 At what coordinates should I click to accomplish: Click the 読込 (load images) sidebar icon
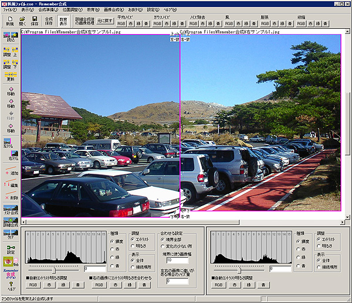coord(11,36)
